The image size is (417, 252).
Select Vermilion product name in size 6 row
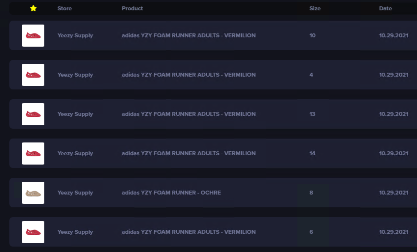pyautogui.click(x=189, y=232)
